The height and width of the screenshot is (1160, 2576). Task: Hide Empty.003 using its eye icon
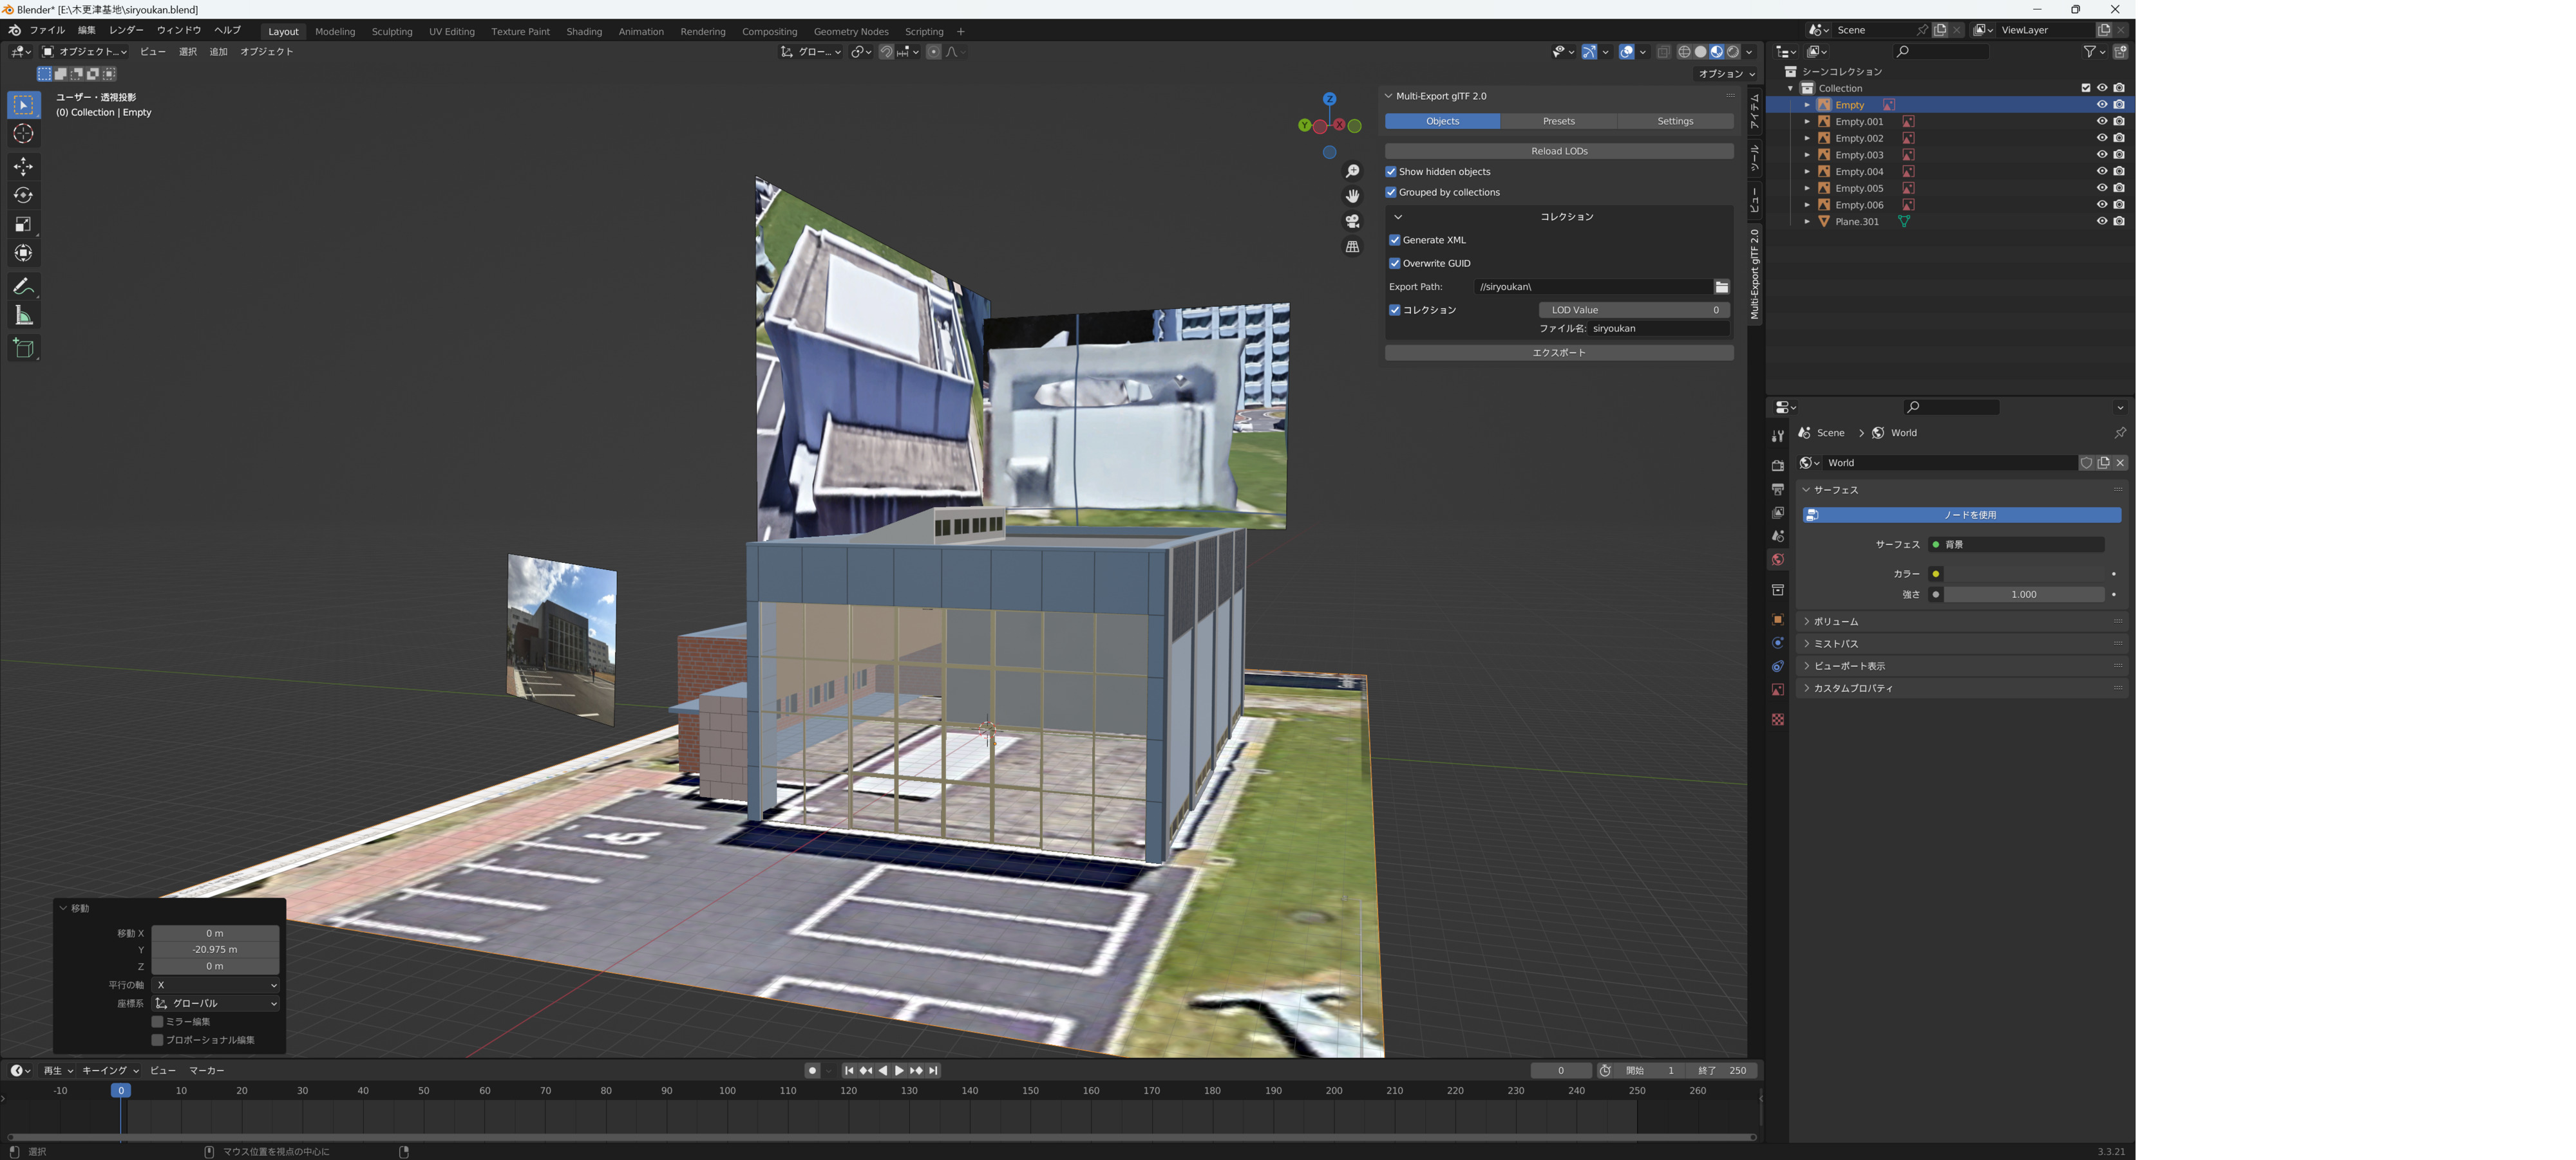(2101, 155)
